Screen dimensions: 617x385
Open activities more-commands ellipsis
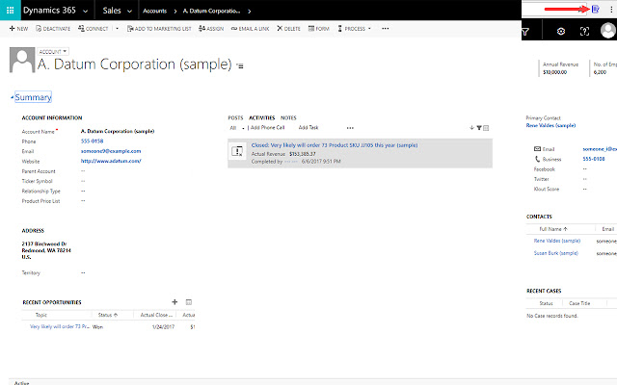coord(350,128)
